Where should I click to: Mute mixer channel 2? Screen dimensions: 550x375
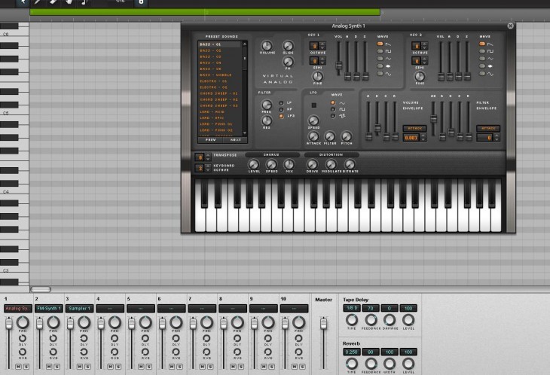click(x=49, y=367)
